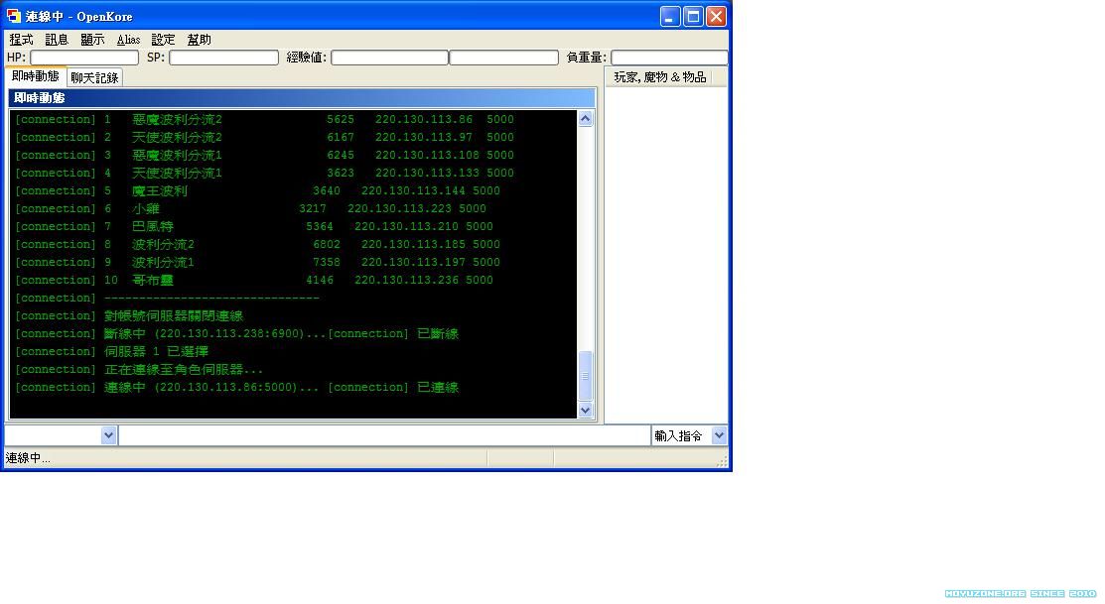This screenshot has width=1105, height=604.
Task: Close the OpenKore window
Action: (716, 16)
